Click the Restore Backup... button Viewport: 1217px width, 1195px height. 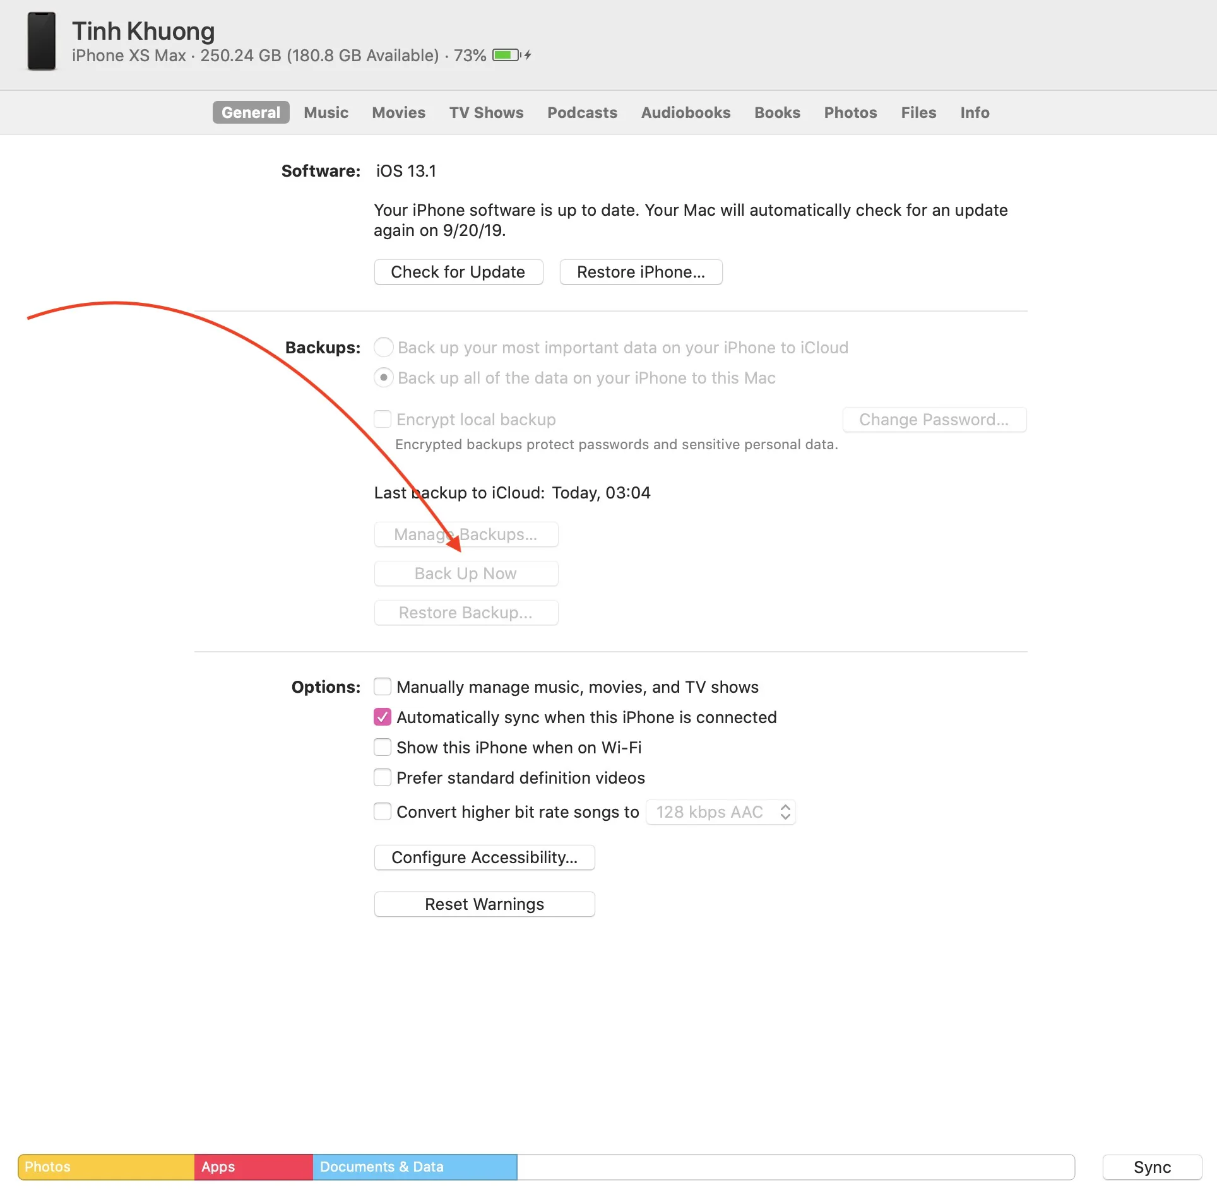466,613
